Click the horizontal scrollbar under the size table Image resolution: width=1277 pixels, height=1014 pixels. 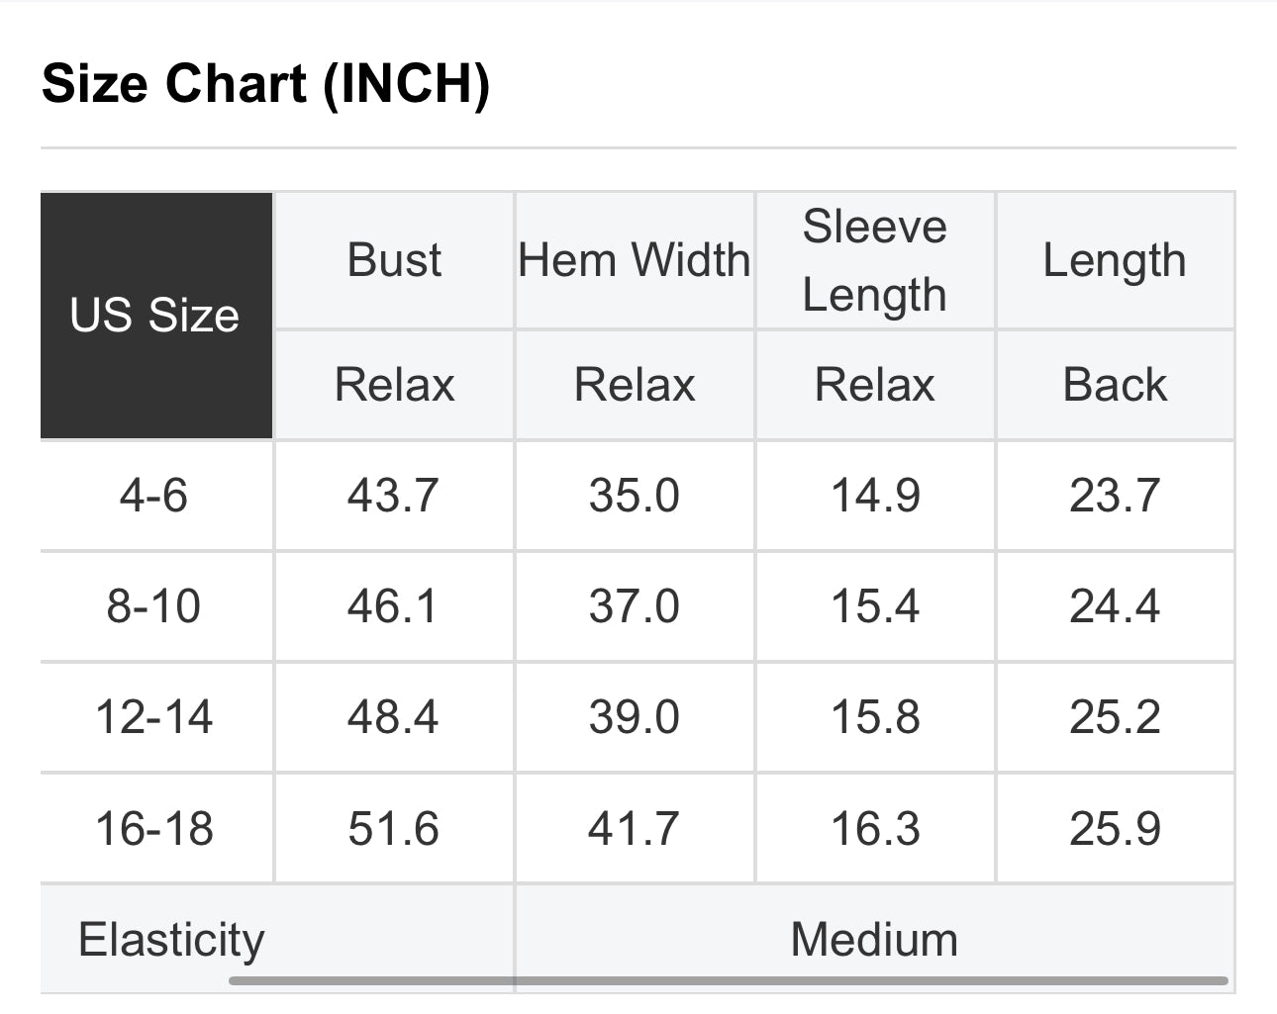[x=729, y=981]
